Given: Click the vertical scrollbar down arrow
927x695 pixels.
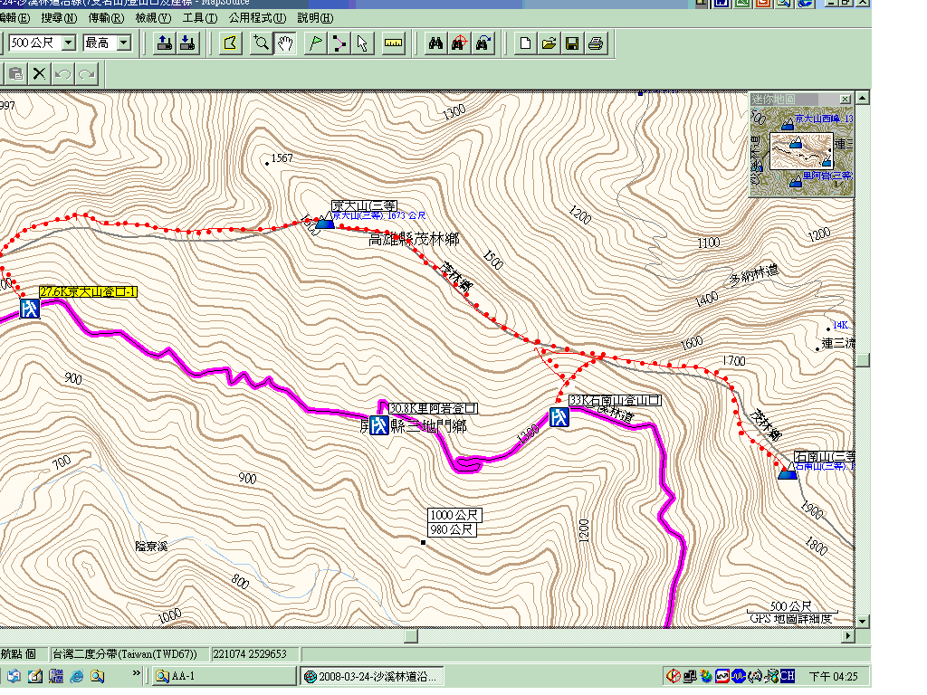Looking at the screenshot, I should coord(863,621).
